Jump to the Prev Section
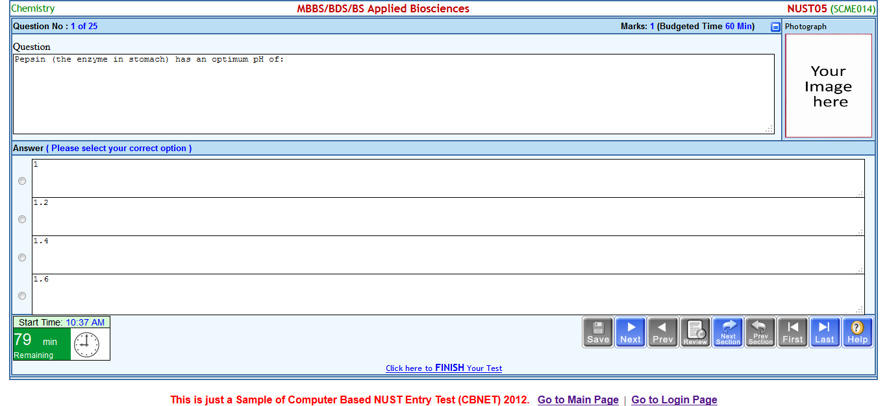 760,331
